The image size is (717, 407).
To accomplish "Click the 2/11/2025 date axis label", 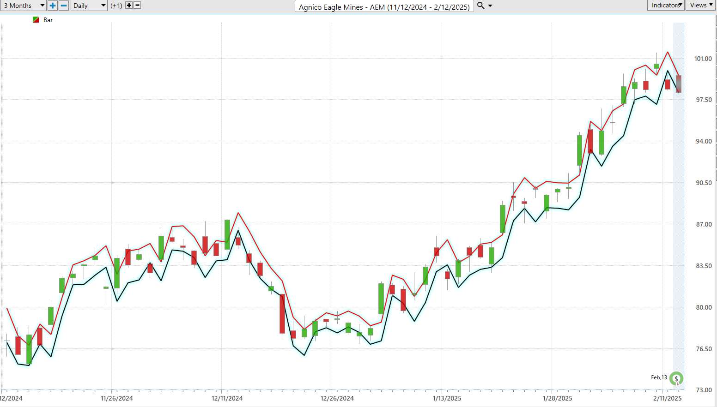I will (x=667, y=398).
